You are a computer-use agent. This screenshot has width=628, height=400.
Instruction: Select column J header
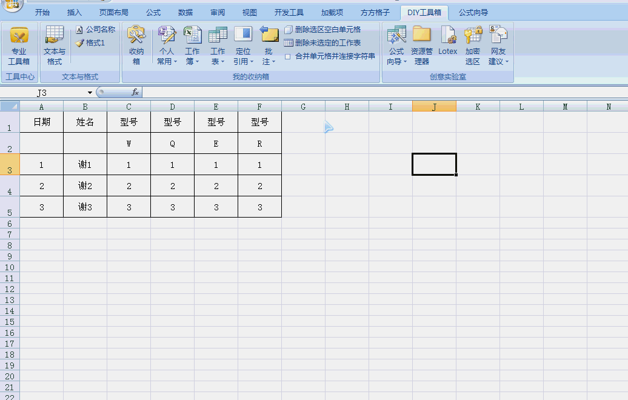point(434,107)
